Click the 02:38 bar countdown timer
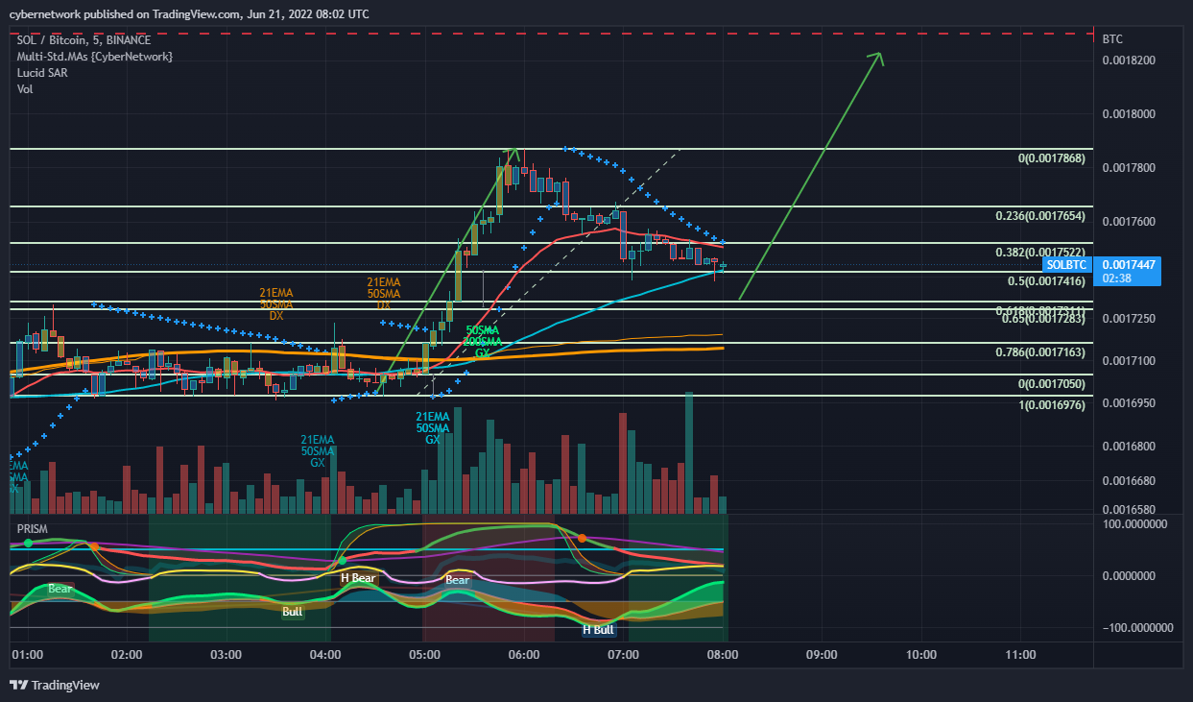The height and width of the screenshot is (702, 1193). [x=1117, y=278]
